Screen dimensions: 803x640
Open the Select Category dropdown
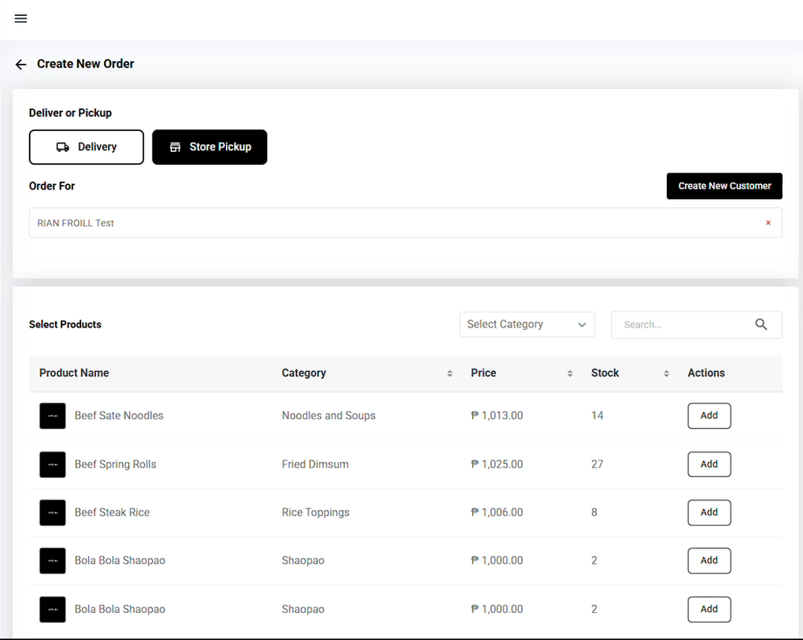(x=526, y=325)
